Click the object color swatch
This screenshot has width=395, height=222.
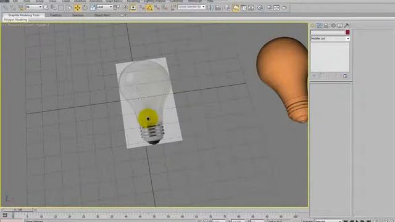347,32
